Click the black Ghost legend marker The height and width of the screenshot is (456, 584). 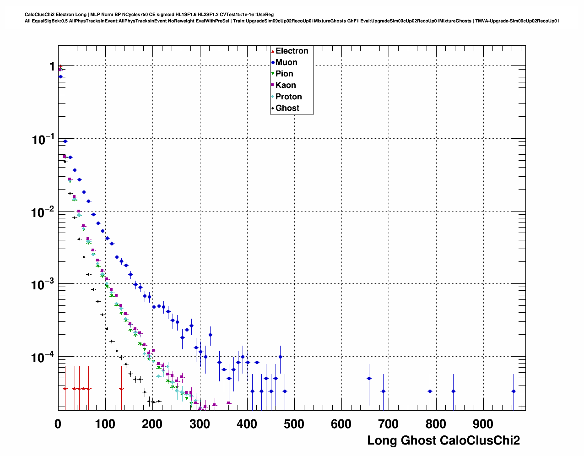click(273, 108)
